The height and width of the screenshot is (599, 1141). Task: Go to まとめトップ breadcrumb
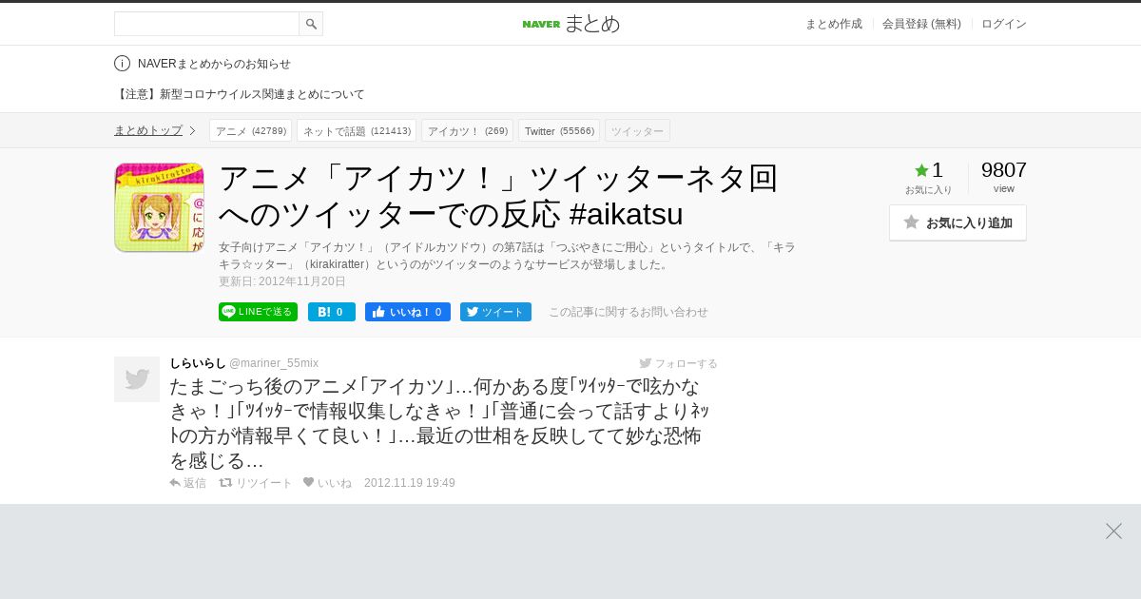click(148, 130)
